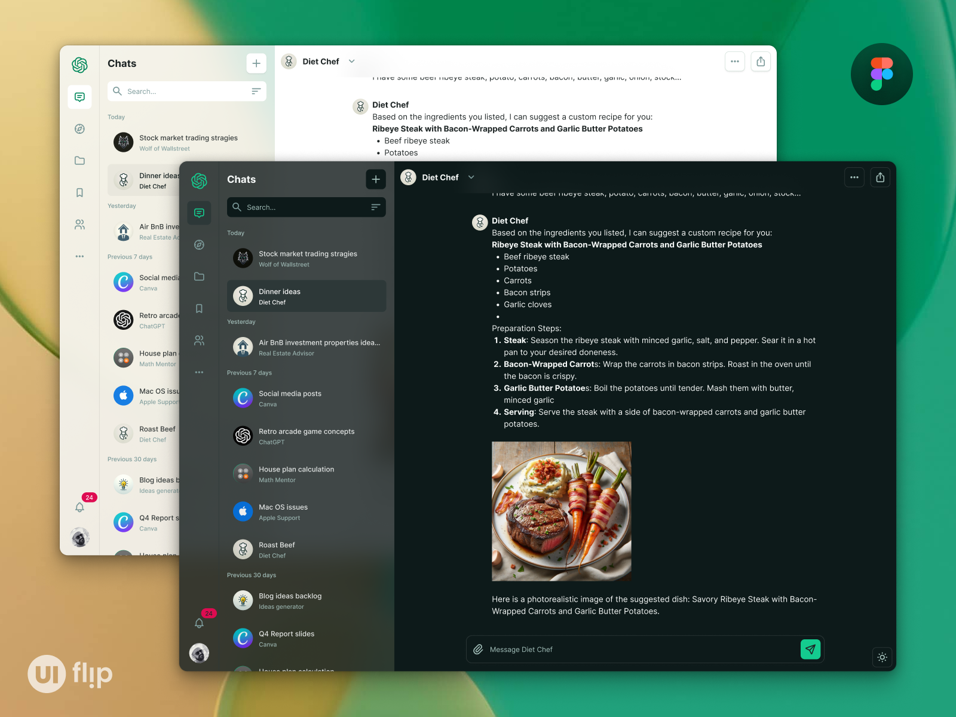Open the folders icon in the dark sidebar
This screenshot has height=717, width=956.
199,276
